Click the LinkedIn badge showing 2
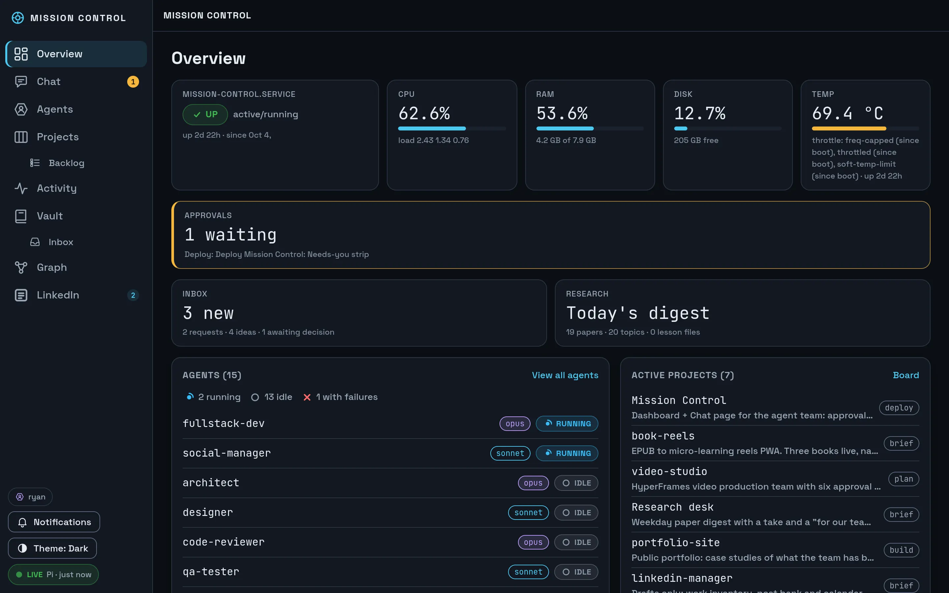 click(133, 295)
